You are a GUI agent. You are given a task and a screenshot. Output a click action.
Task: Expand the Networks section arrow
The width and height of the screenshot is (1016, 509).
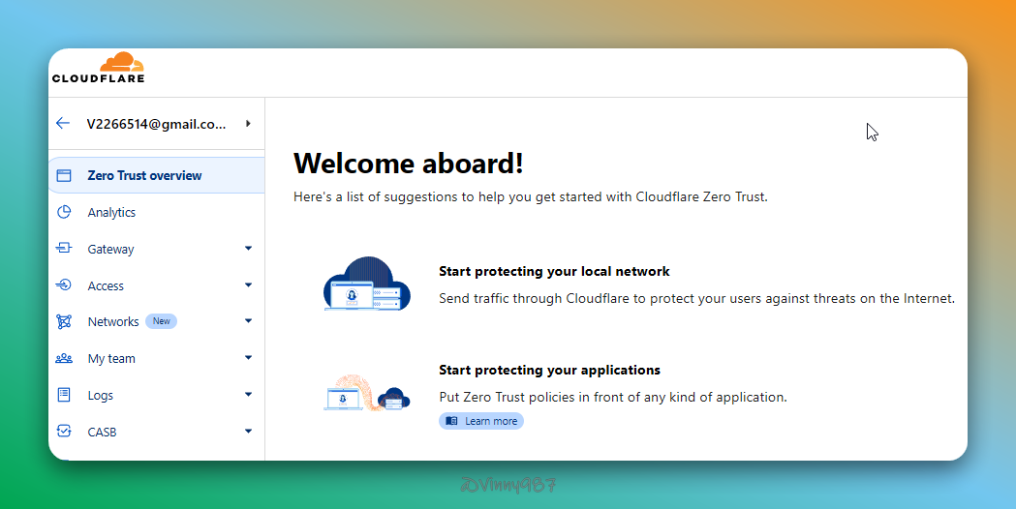(248, 321)
